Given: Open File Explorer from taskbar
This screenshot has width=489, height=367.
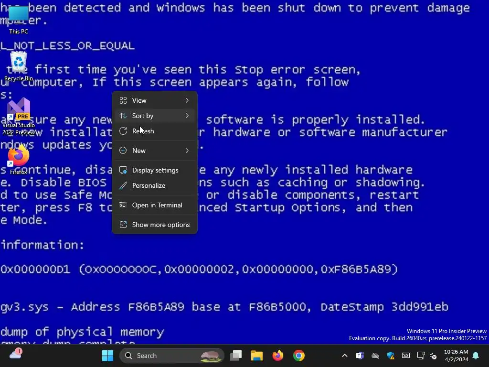Looking at the screenshot, I should (257, 356).
